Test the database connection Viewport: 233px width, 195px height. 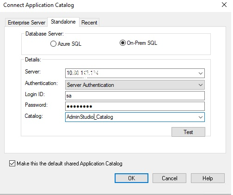(188, 132)
